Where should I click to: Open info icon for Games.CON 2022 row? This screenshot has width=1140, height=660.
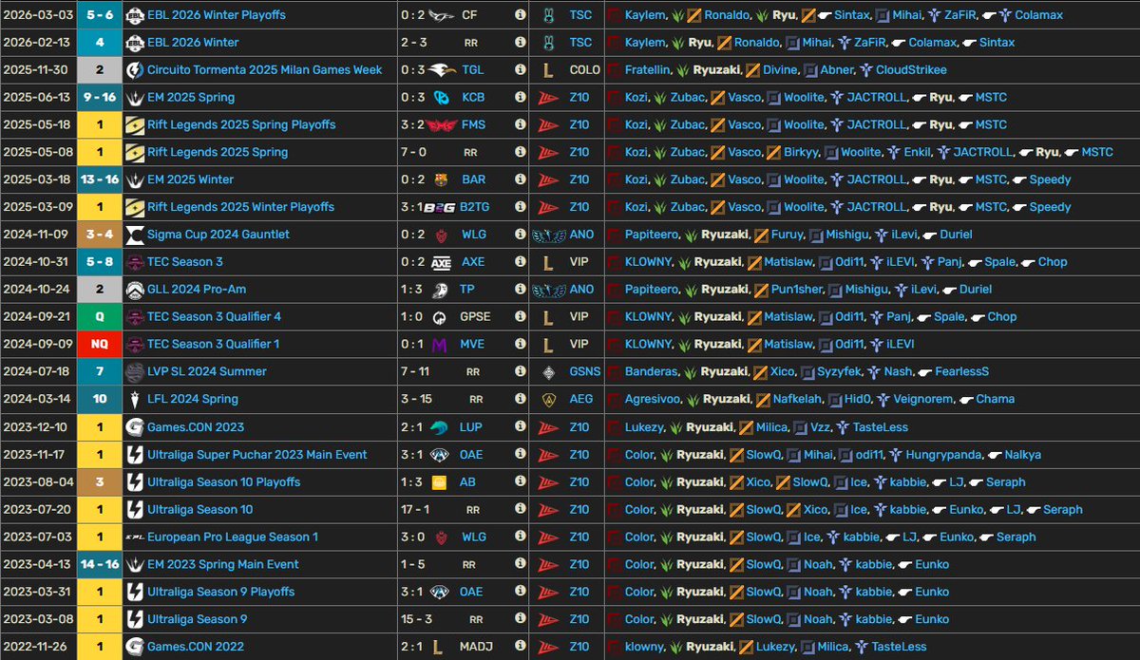pos(520,647)
